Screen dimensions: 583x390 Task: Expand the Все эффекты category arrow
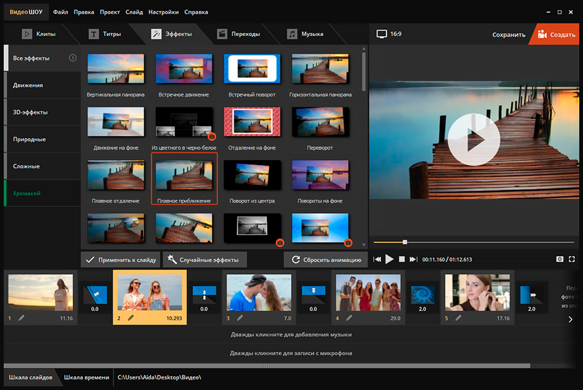(73, 58)
